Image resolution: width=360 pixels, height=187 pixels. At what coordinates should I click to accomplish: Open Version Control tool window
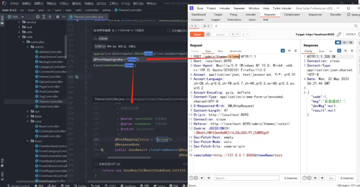click(18, 185)
